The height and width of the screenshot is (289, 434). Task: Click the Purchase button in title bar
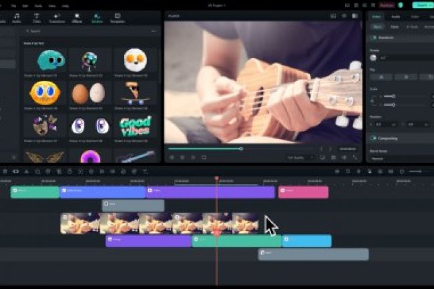387,5
